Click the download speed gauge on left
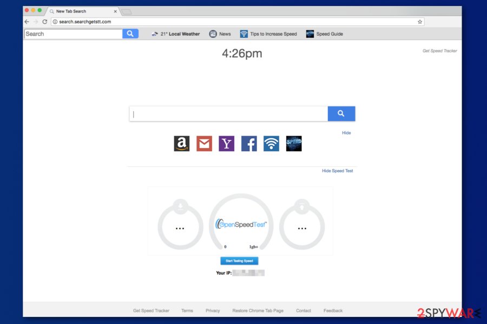 point(180,225)
